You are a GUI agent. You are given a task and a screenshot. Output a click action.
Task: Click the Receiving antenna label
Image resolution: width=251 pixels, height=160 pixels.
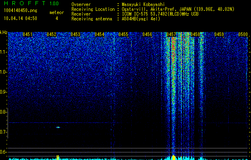click(x=92, y=19)
